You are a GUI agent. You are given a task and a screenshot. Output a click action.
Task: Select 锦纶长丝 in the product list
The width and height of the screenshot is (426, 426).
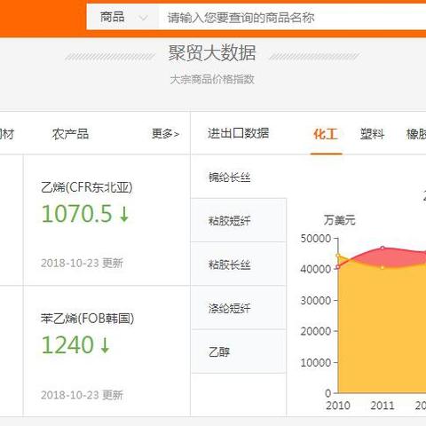239,177
